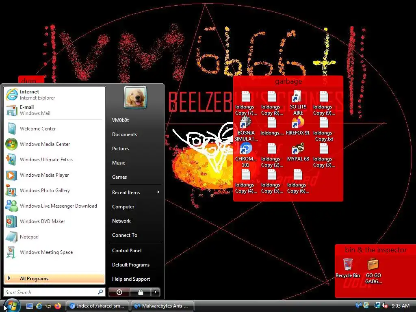Open Pictures from the Start menu
This screenshot has width=416, height=312.
coord(136,149)
